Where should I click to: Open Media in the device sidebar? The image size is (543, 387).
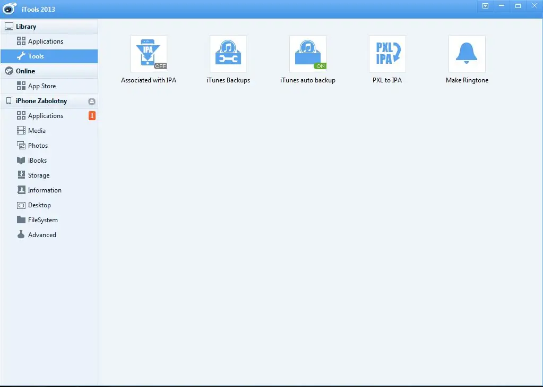tap(49, 131)
